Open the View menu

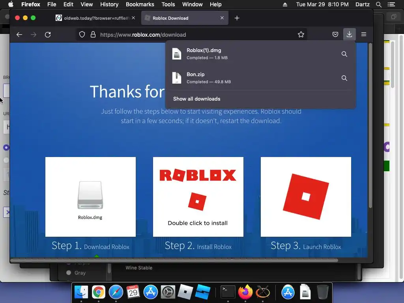(x=86, y=4)
